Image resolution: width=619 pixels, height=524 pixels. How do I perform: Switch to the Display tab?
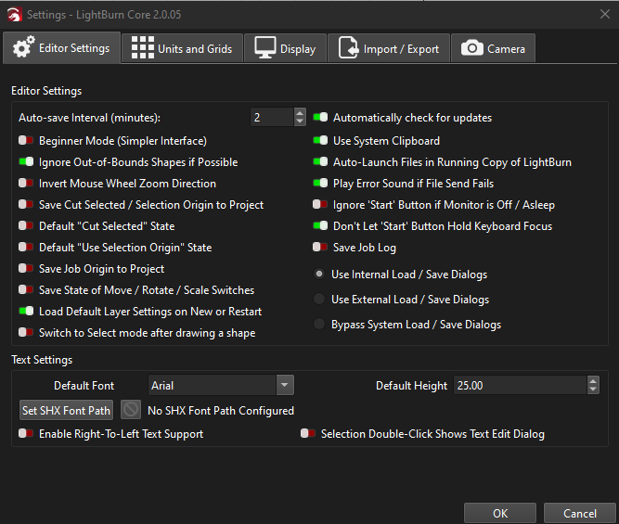(286, 49)
